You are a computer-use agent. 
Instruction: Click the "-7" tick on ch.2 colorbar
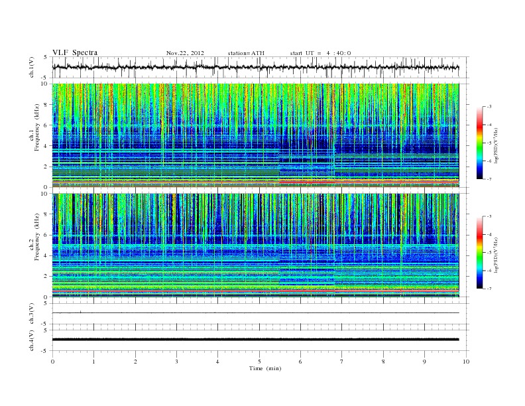click(489, 289)
